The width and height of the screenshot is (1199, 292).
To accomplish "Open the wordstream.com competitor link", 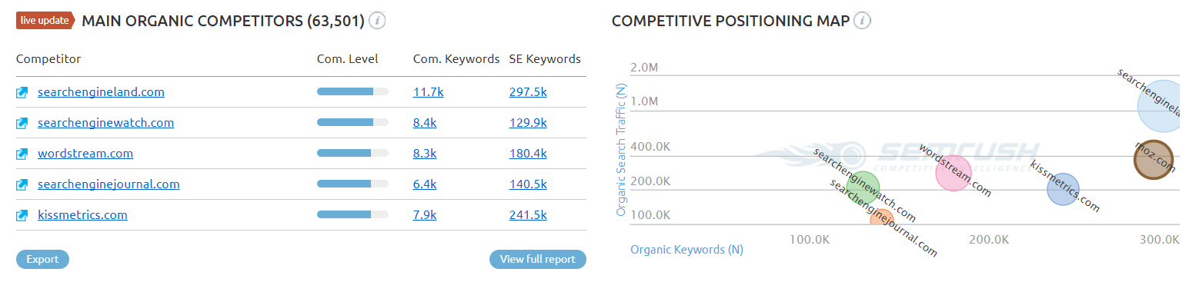I will coord(85,154).
